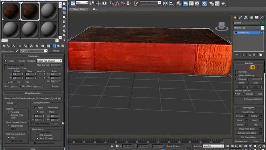Toggle the Percent Snap icon

[x=123, y=3]
